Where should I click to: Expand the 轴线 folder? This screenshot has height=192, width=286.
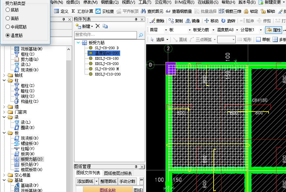(x=4, y=75)
